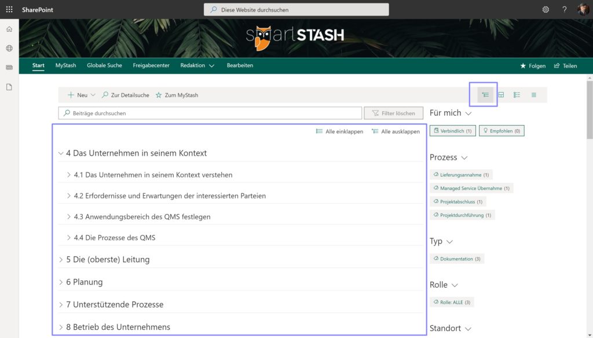This screenshot has width=593, height=338.
Task: Open the globe sites icon in left rail
Action: click(9, 48)
